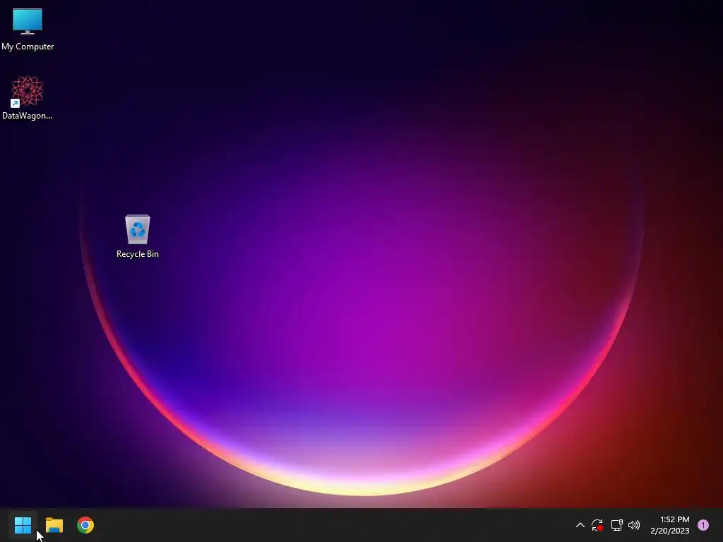The width and height of the screenshot is (723, 542).
Task: Open network status tray icon
Action: [616, 525]
